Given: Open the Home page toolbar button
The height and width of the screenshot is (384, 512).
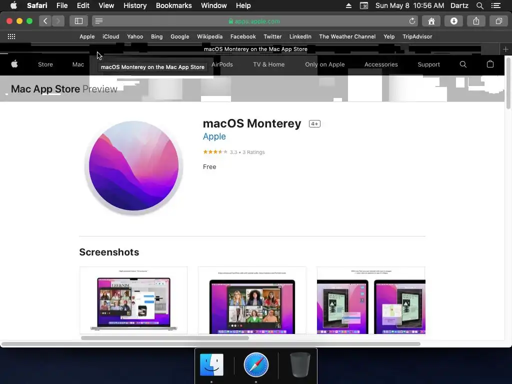Looking at the screenshot, I should point(431,21).
